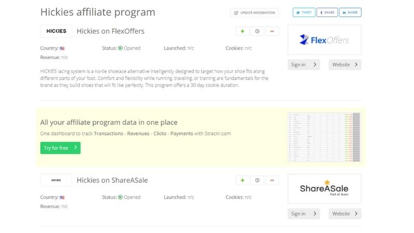Click green plus icon for Hickies on ShareASale
The width and height of the screenshot is (414, 233).
click(242, 180)
